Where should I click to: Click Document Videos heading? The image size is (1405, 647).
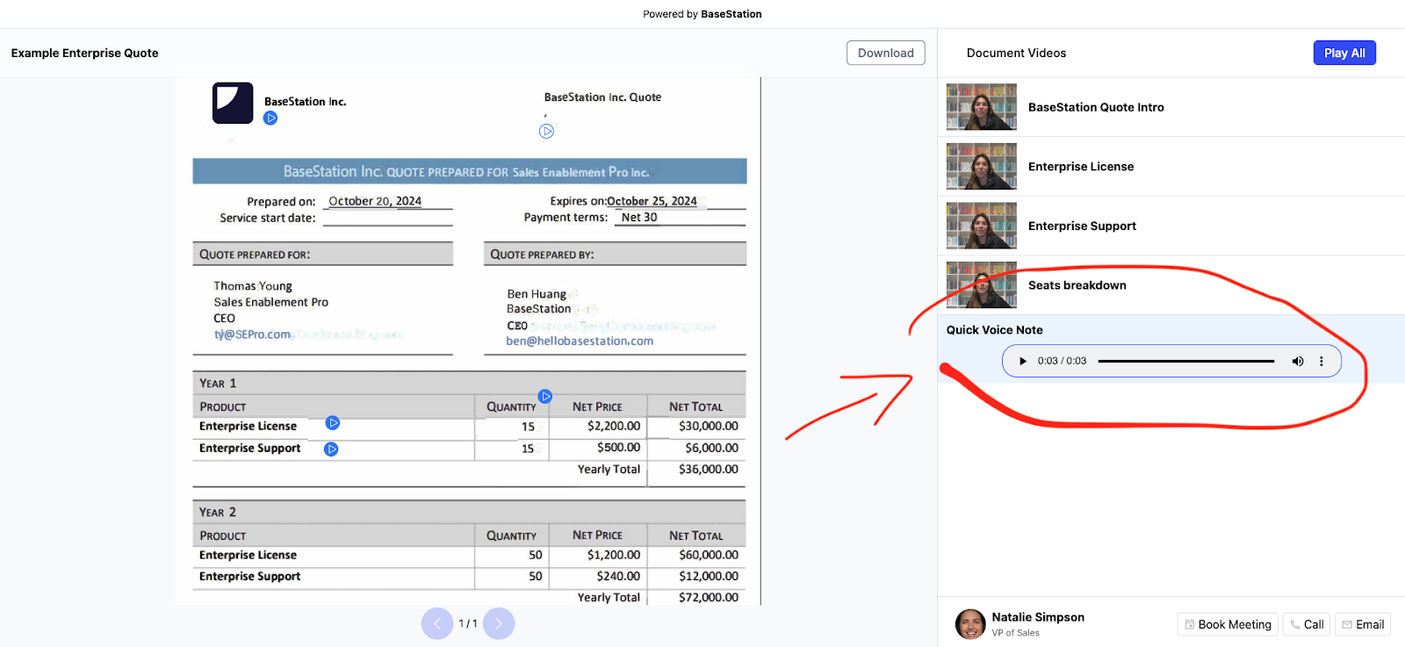coord(1016,53)
